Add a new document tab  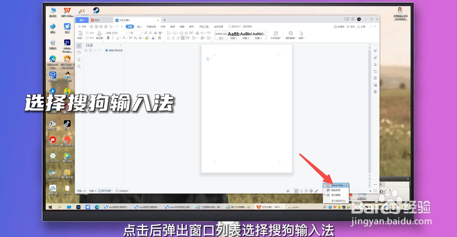pyautogui.click(x=165, y=20)
